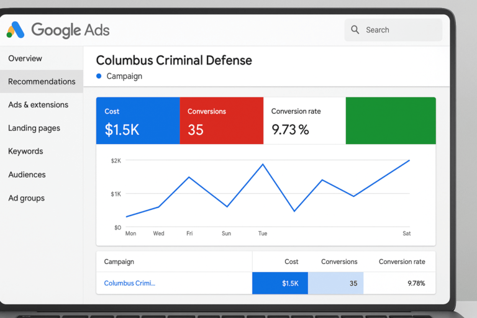The height and width of the screenshot is (318, 477).
Task: Click the Tue label on chart
Action: [263, 234]
